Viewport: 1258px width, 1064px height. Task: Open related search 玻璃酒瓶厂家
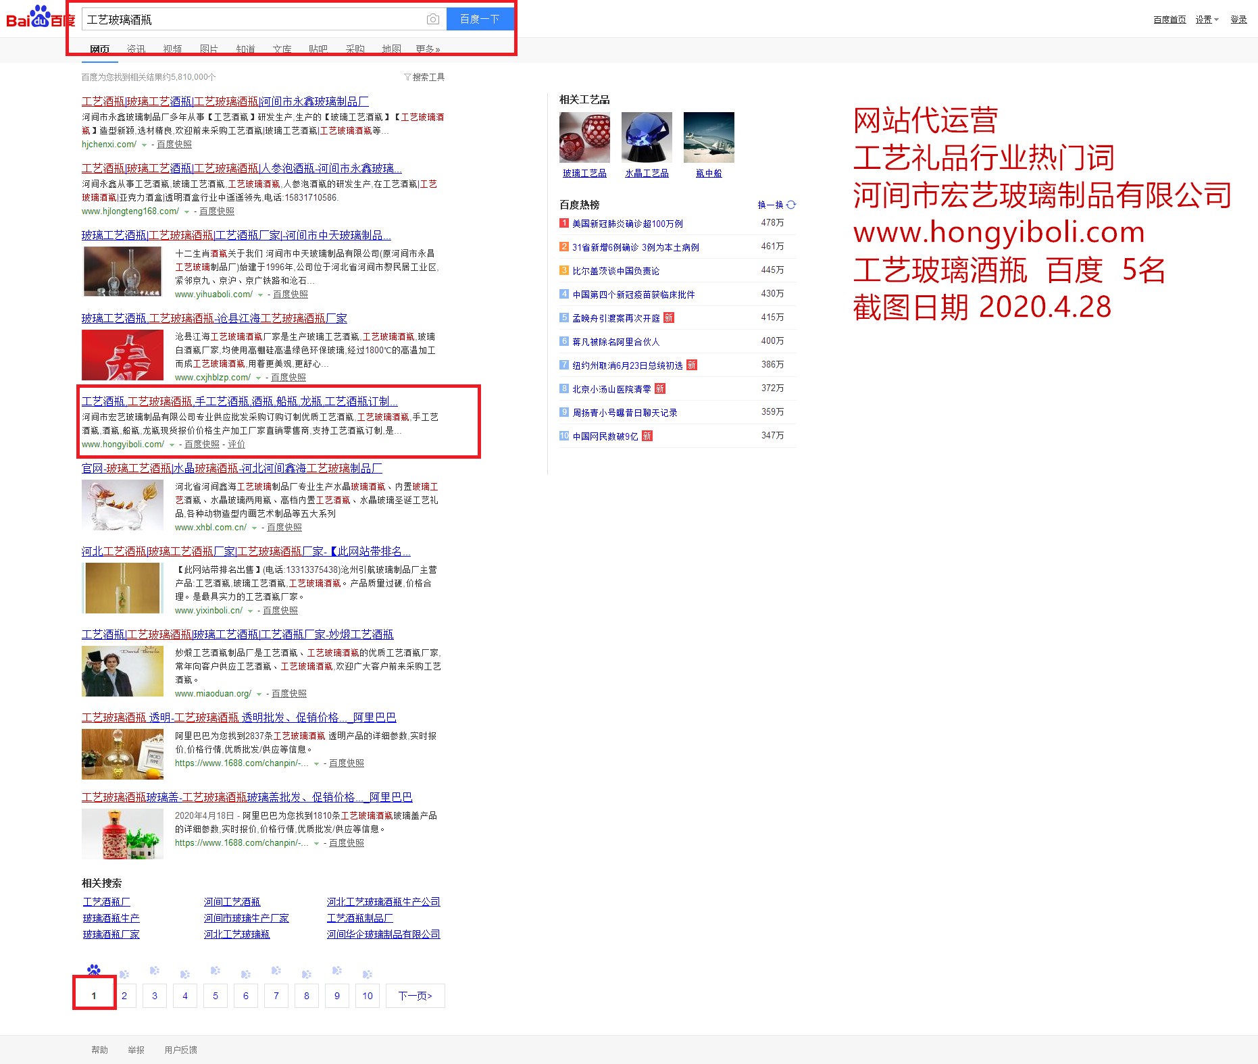click(x=111, y=934)
